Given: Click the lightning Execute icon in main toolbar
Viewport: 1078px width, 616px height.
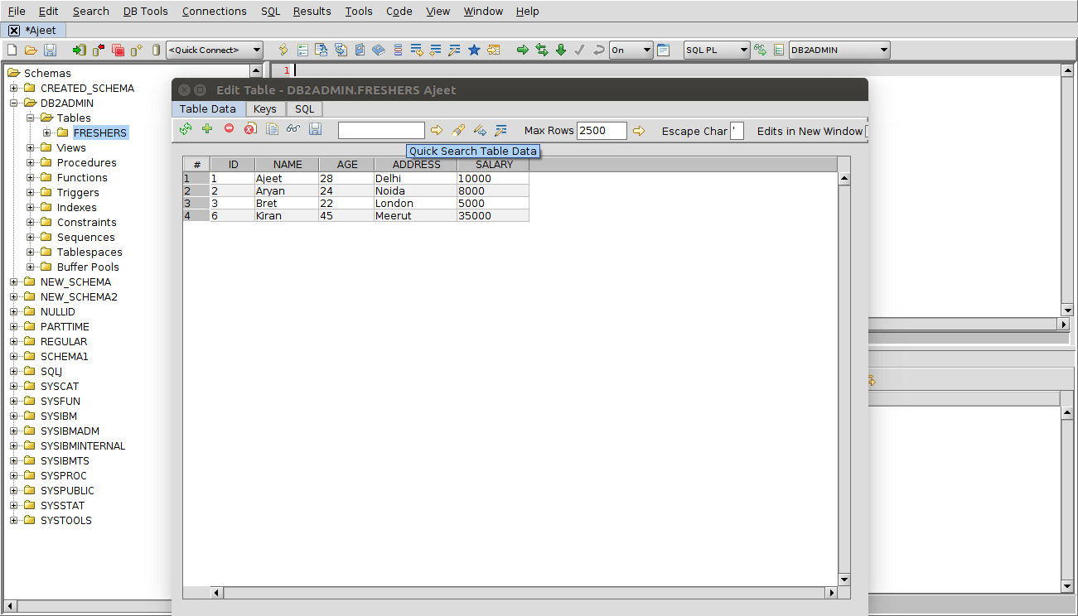Looking at the screenshot, I should coord(283,50).
